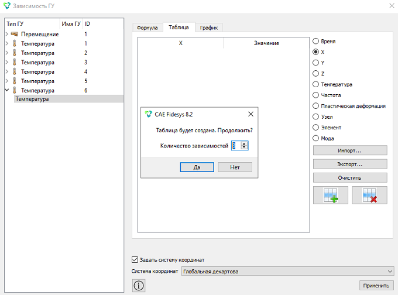Click the Импорт... button
Viewport: 398px width, 295px height.
pyautogui.click(x=350, y=150)
